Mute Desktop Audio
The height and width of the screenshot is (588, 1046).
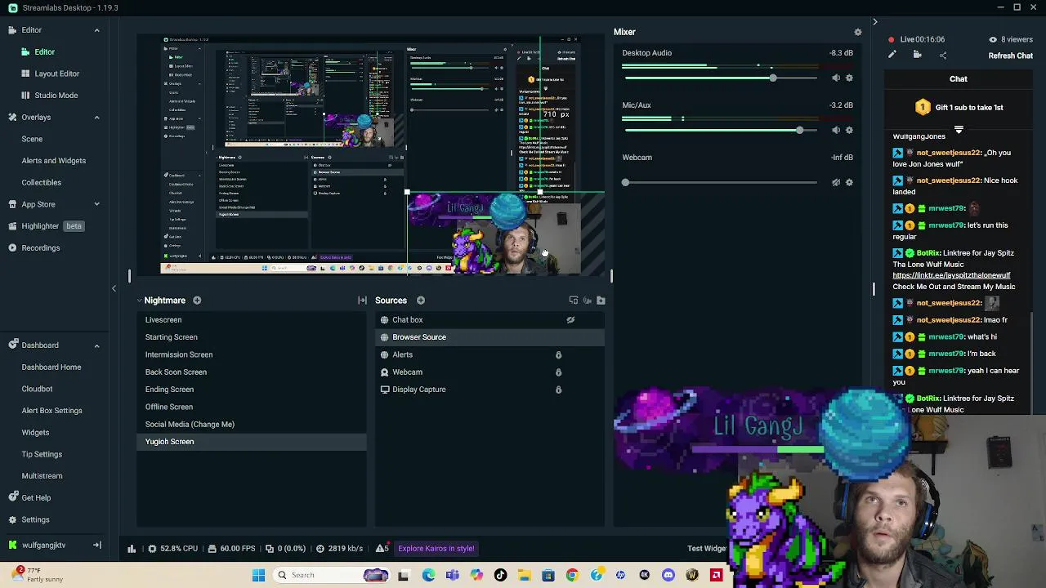835,78
